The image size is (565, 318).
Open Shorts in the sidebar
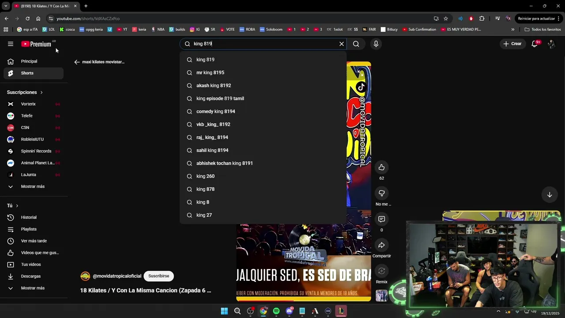(x=34, y=73)
